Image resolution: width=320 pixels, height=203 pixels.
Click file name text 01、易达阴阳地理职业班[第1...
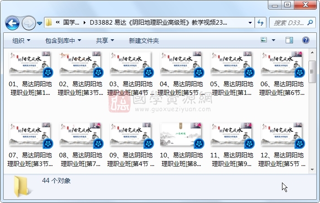pos(30,88)
